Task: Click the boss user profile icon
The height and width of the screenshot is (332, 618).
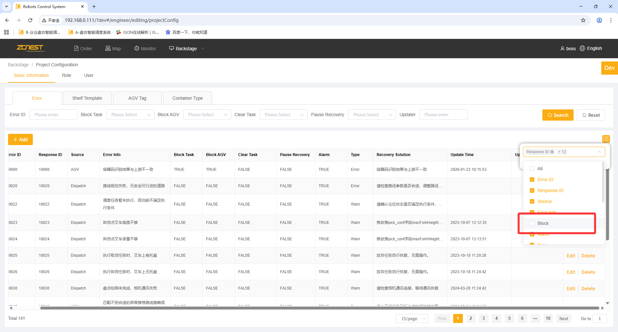Action: 562,49
